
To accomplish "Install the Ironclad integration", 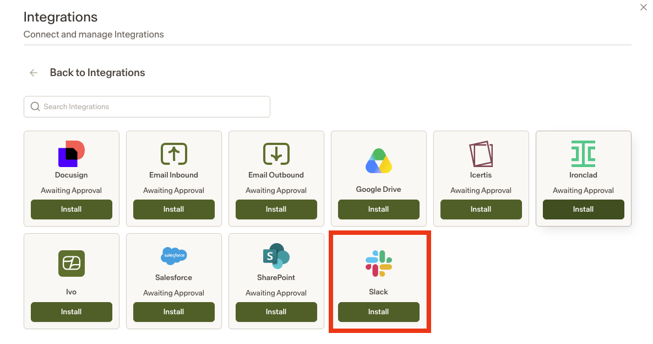I will pyautogui.click(x=583, y=209).
